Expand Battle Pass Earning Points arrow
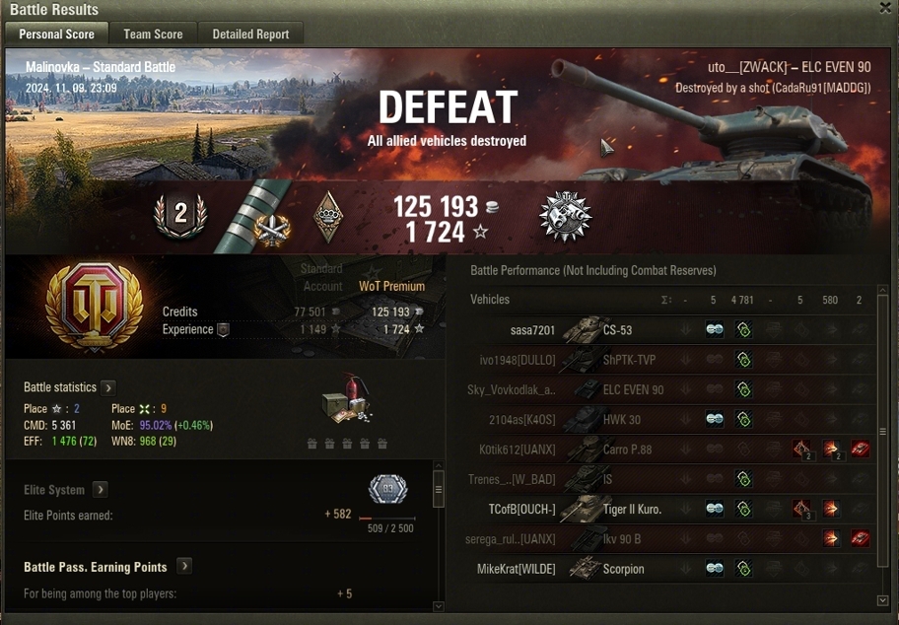The height and width of the screenshot is (625, 899). click(184, 567)
